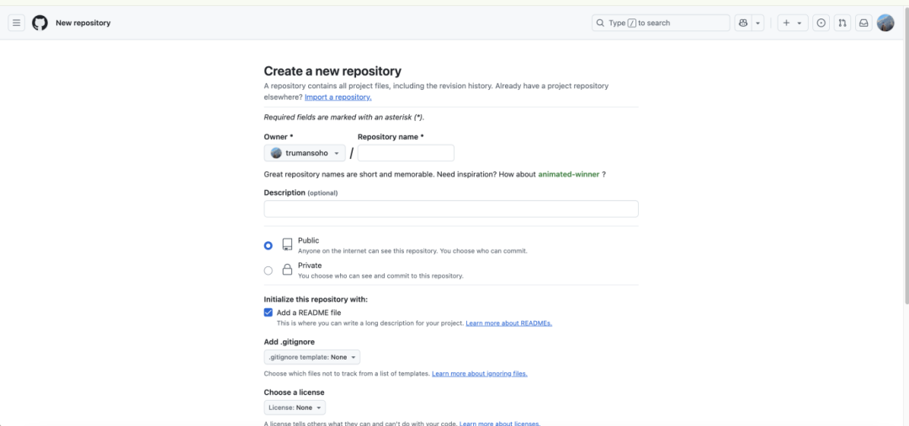
Task: Open the hamburger navigation menu
Action: [x=16, y=23]
